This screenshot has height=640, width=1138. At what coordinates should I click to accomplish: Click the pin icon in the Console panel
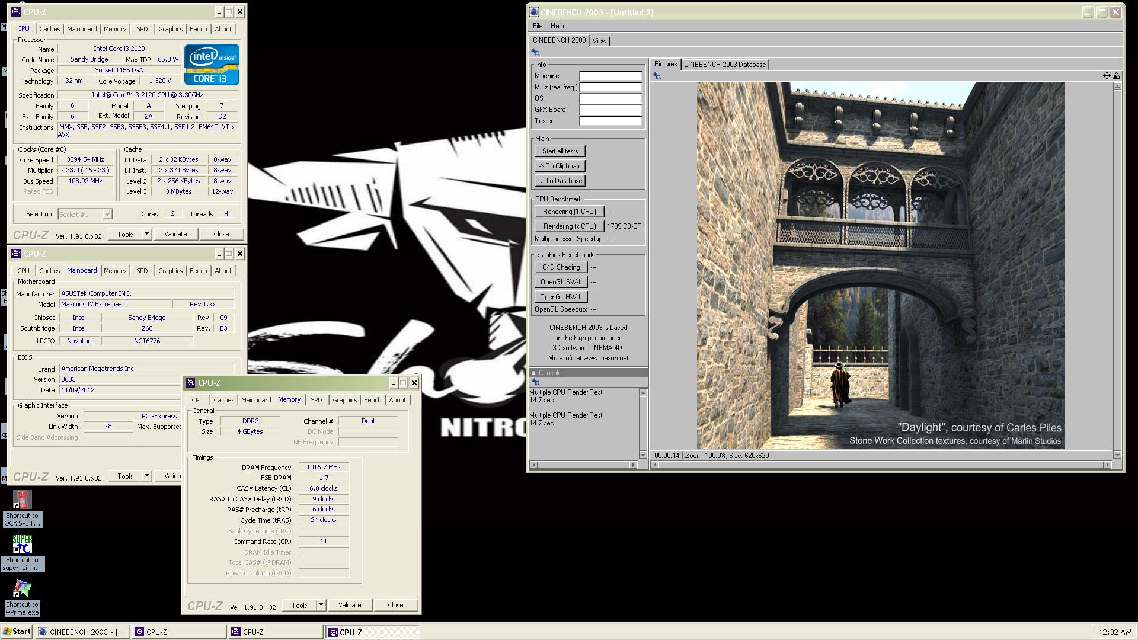tap(535, 382)
